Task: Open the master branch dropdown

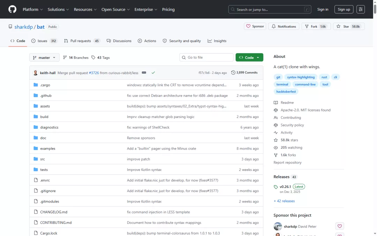Action: click(x=44, y=57)
